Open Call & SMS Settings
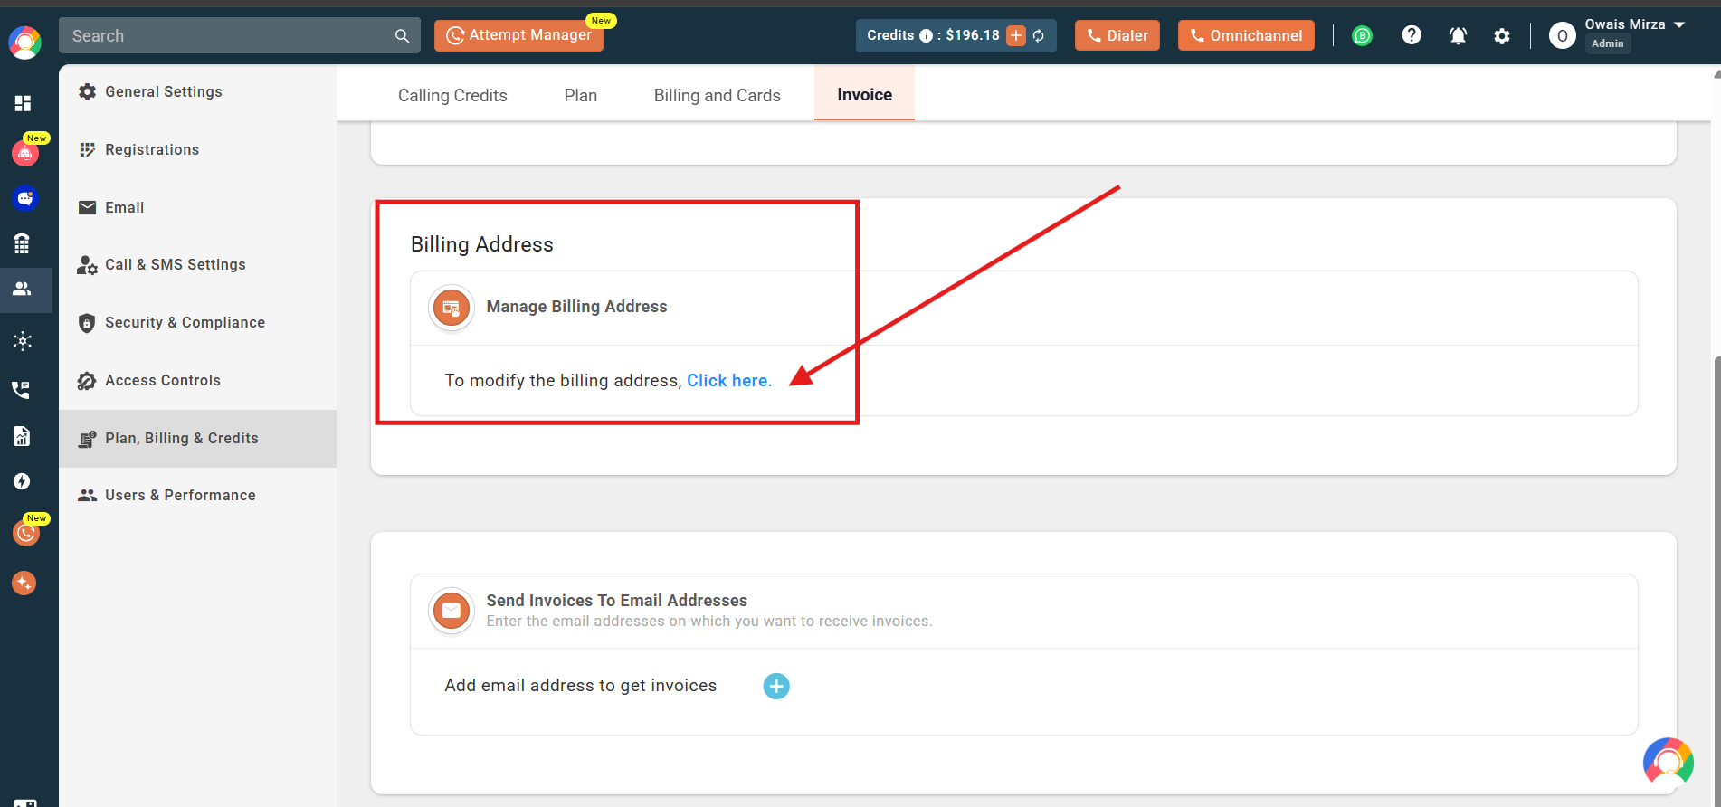Viewport: 1721px width, 807px height. [x=197, y=265]
